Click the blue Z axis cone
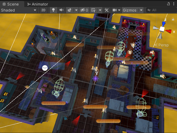177x133 pixels. [x=164, y=24]
